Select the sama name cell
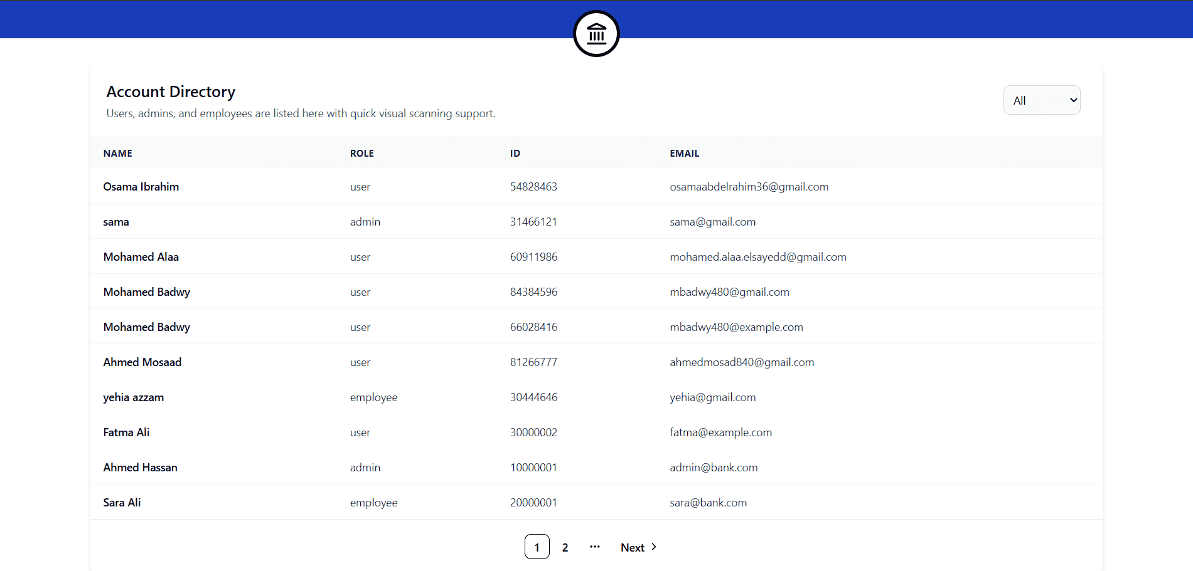This screenshot has height=571, width=1193. click(x=116, y=222)
